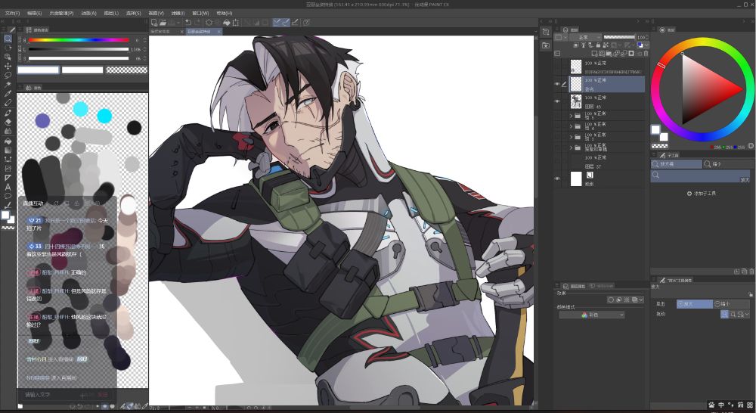756x413 pixels.
Task: Click the luminance L slider bar
Action: 79,49
